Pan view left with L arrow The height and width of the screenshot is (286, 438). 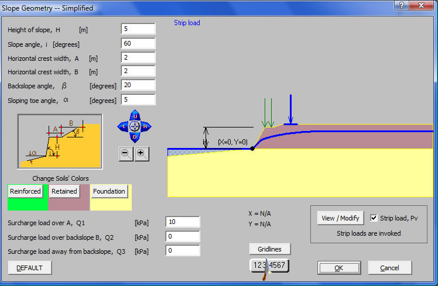point(123,127)
